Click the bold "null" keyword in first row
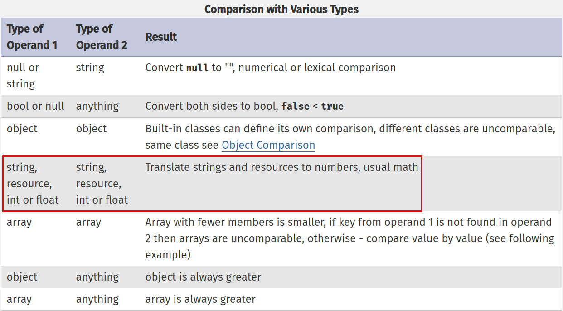 197,68
